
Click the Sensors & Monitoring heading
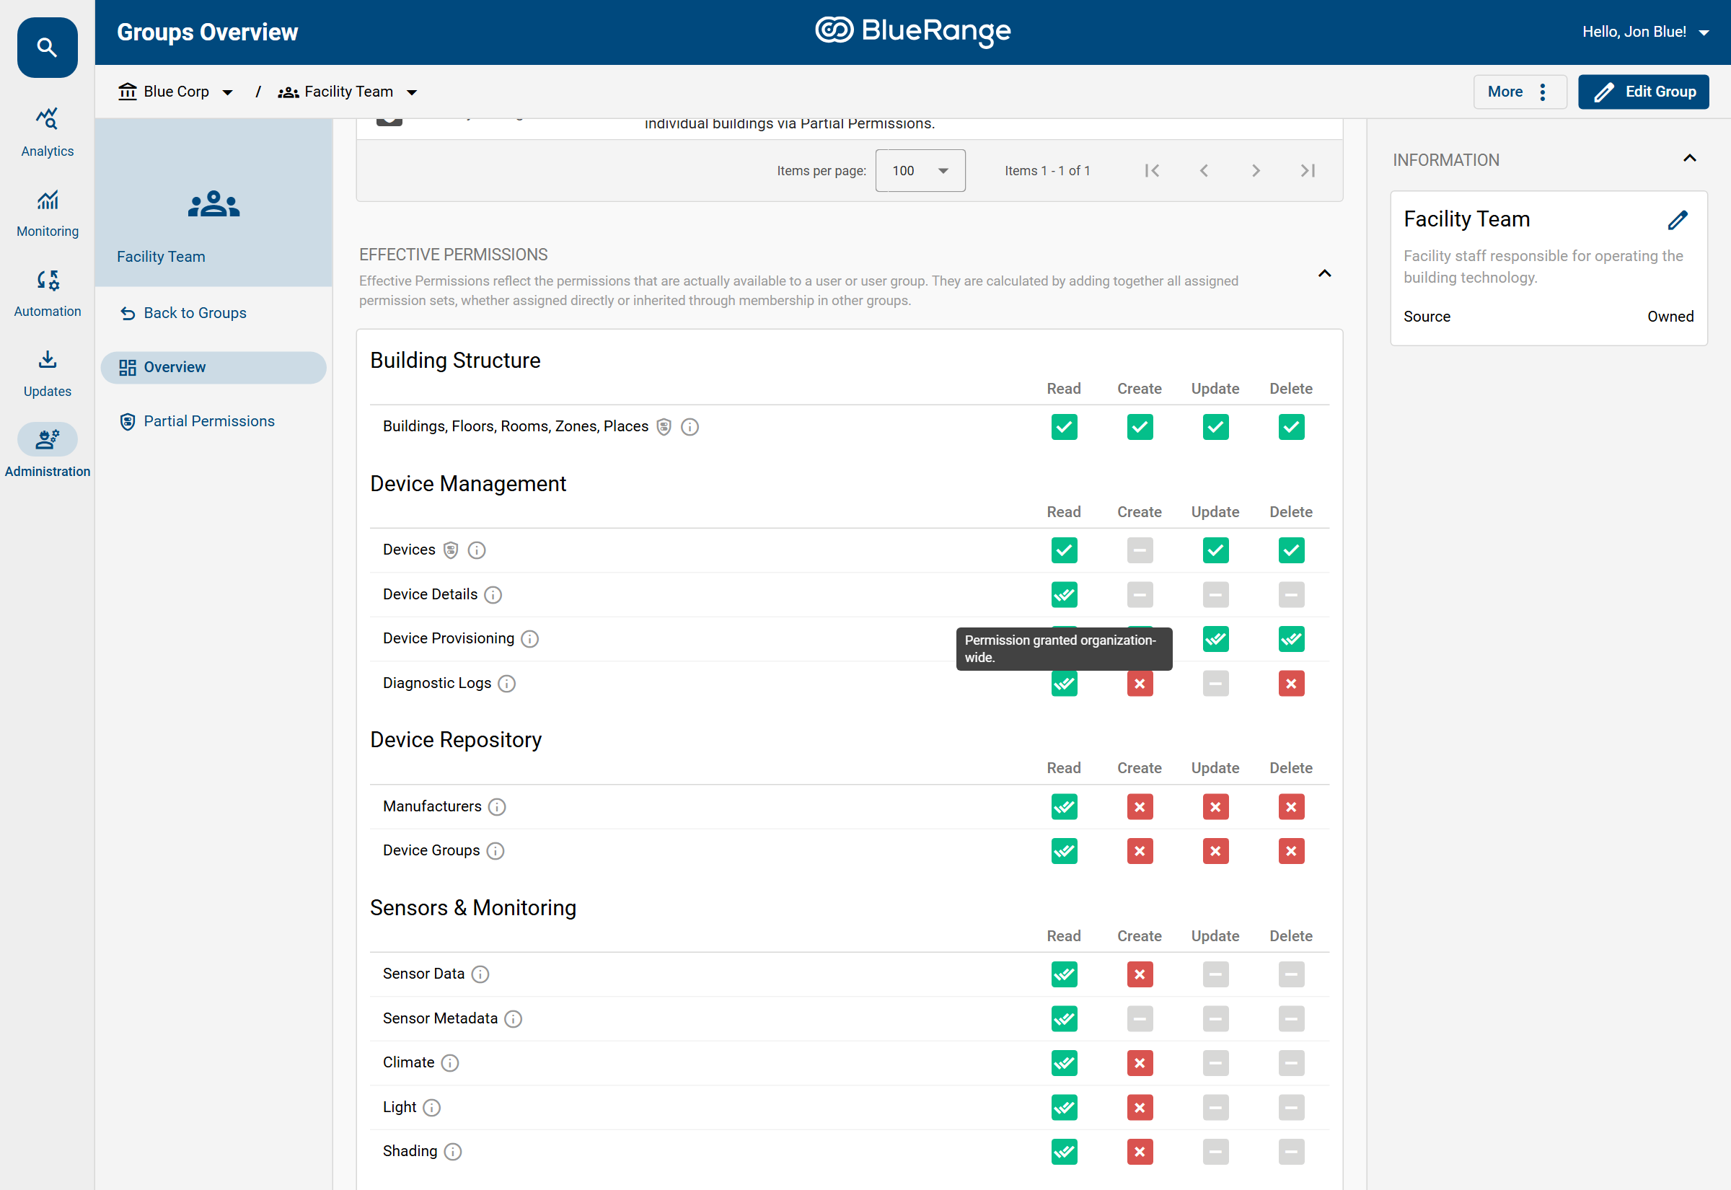[473, 908]
